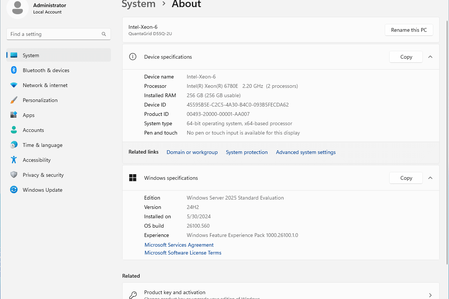Collapse the Device specifications section
The height and width of the screenshot is (299, 449).
430,57
